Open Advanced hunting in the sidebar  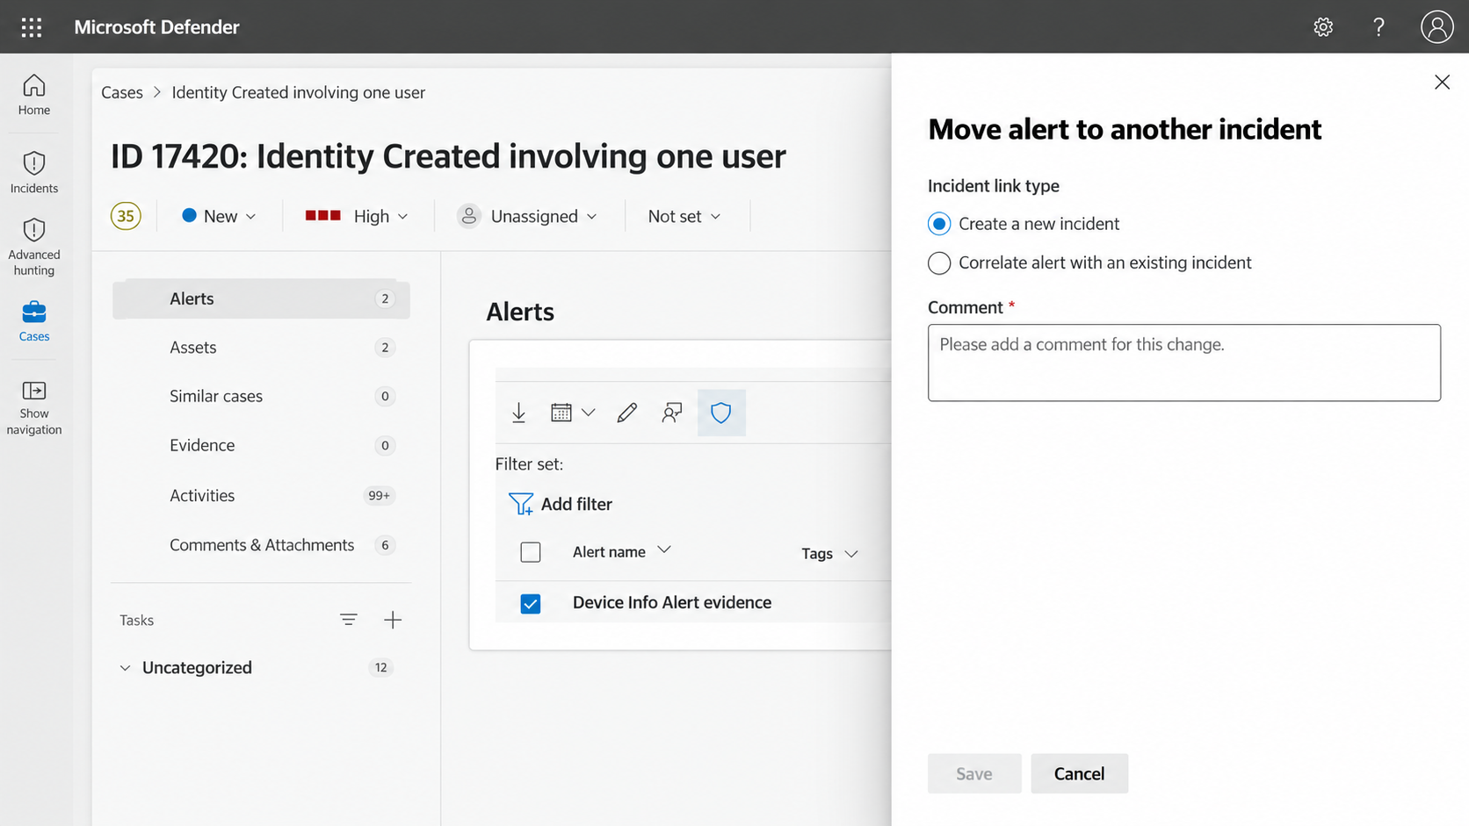coord(34,247)
